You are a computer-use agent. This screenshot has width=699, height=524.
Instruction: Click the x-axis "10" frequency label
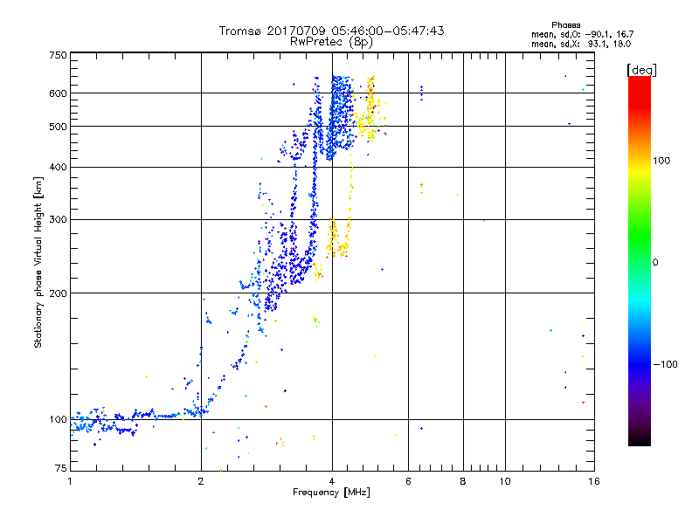point(505,481)
